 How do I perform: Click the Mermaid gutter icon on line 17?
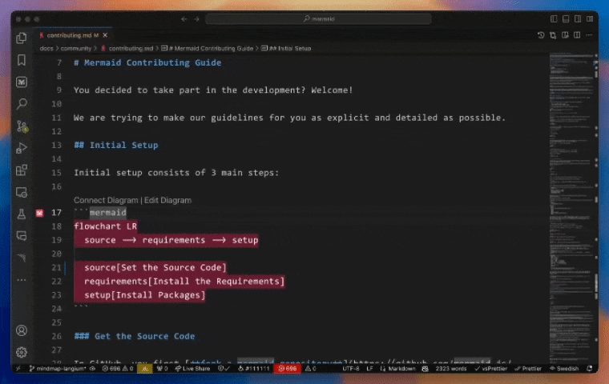point(40,213)
